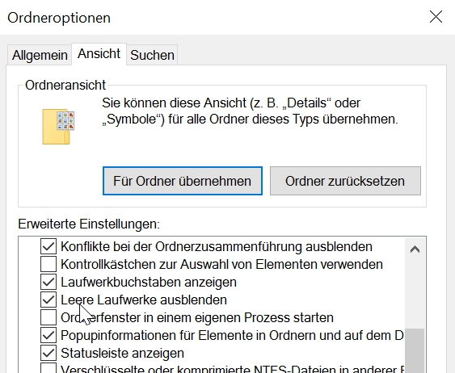
Task: Select the Ansicht tab
Action: click(x=99, y=54)
